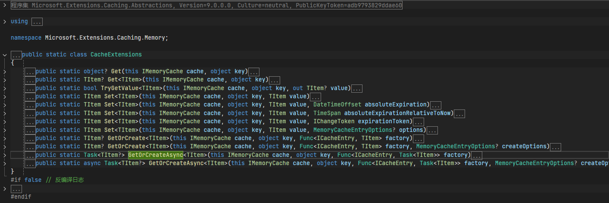609x203 pixels.
Task: Expand the fold chevron beside the 程序集 assembly line
Action: coord(4,5)
